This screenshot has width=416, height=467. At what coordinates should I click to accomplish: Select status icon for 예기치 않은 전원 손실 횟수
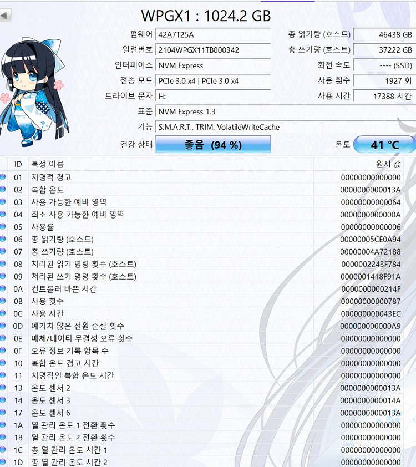point(3,326)
